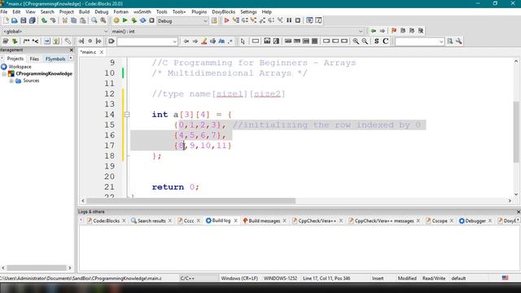The image size is (521, 293).
Task: Click the Cut icon in toolbar
Action: 65,20
